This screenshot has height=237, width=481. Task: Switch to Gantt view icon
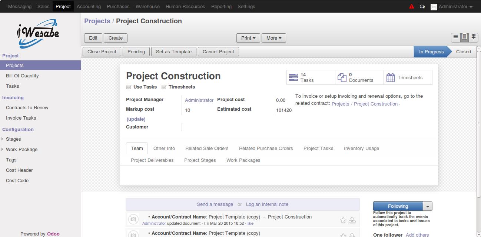[x=473, y=37]
